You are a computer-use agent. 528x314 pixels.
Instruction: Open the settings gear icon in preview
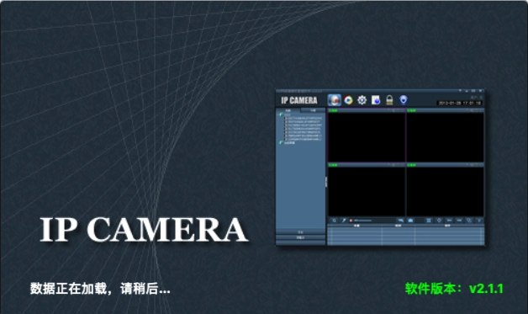tap(362, 100)
